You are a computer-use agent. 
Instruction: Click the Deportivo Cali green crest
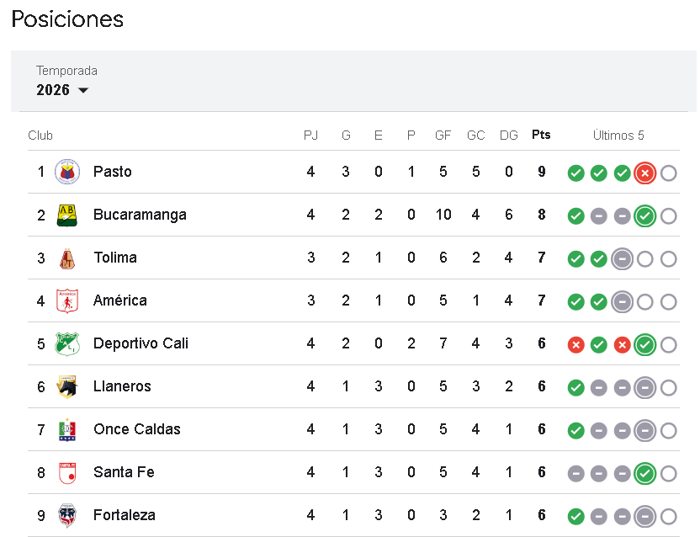click(x=67, y=343)
